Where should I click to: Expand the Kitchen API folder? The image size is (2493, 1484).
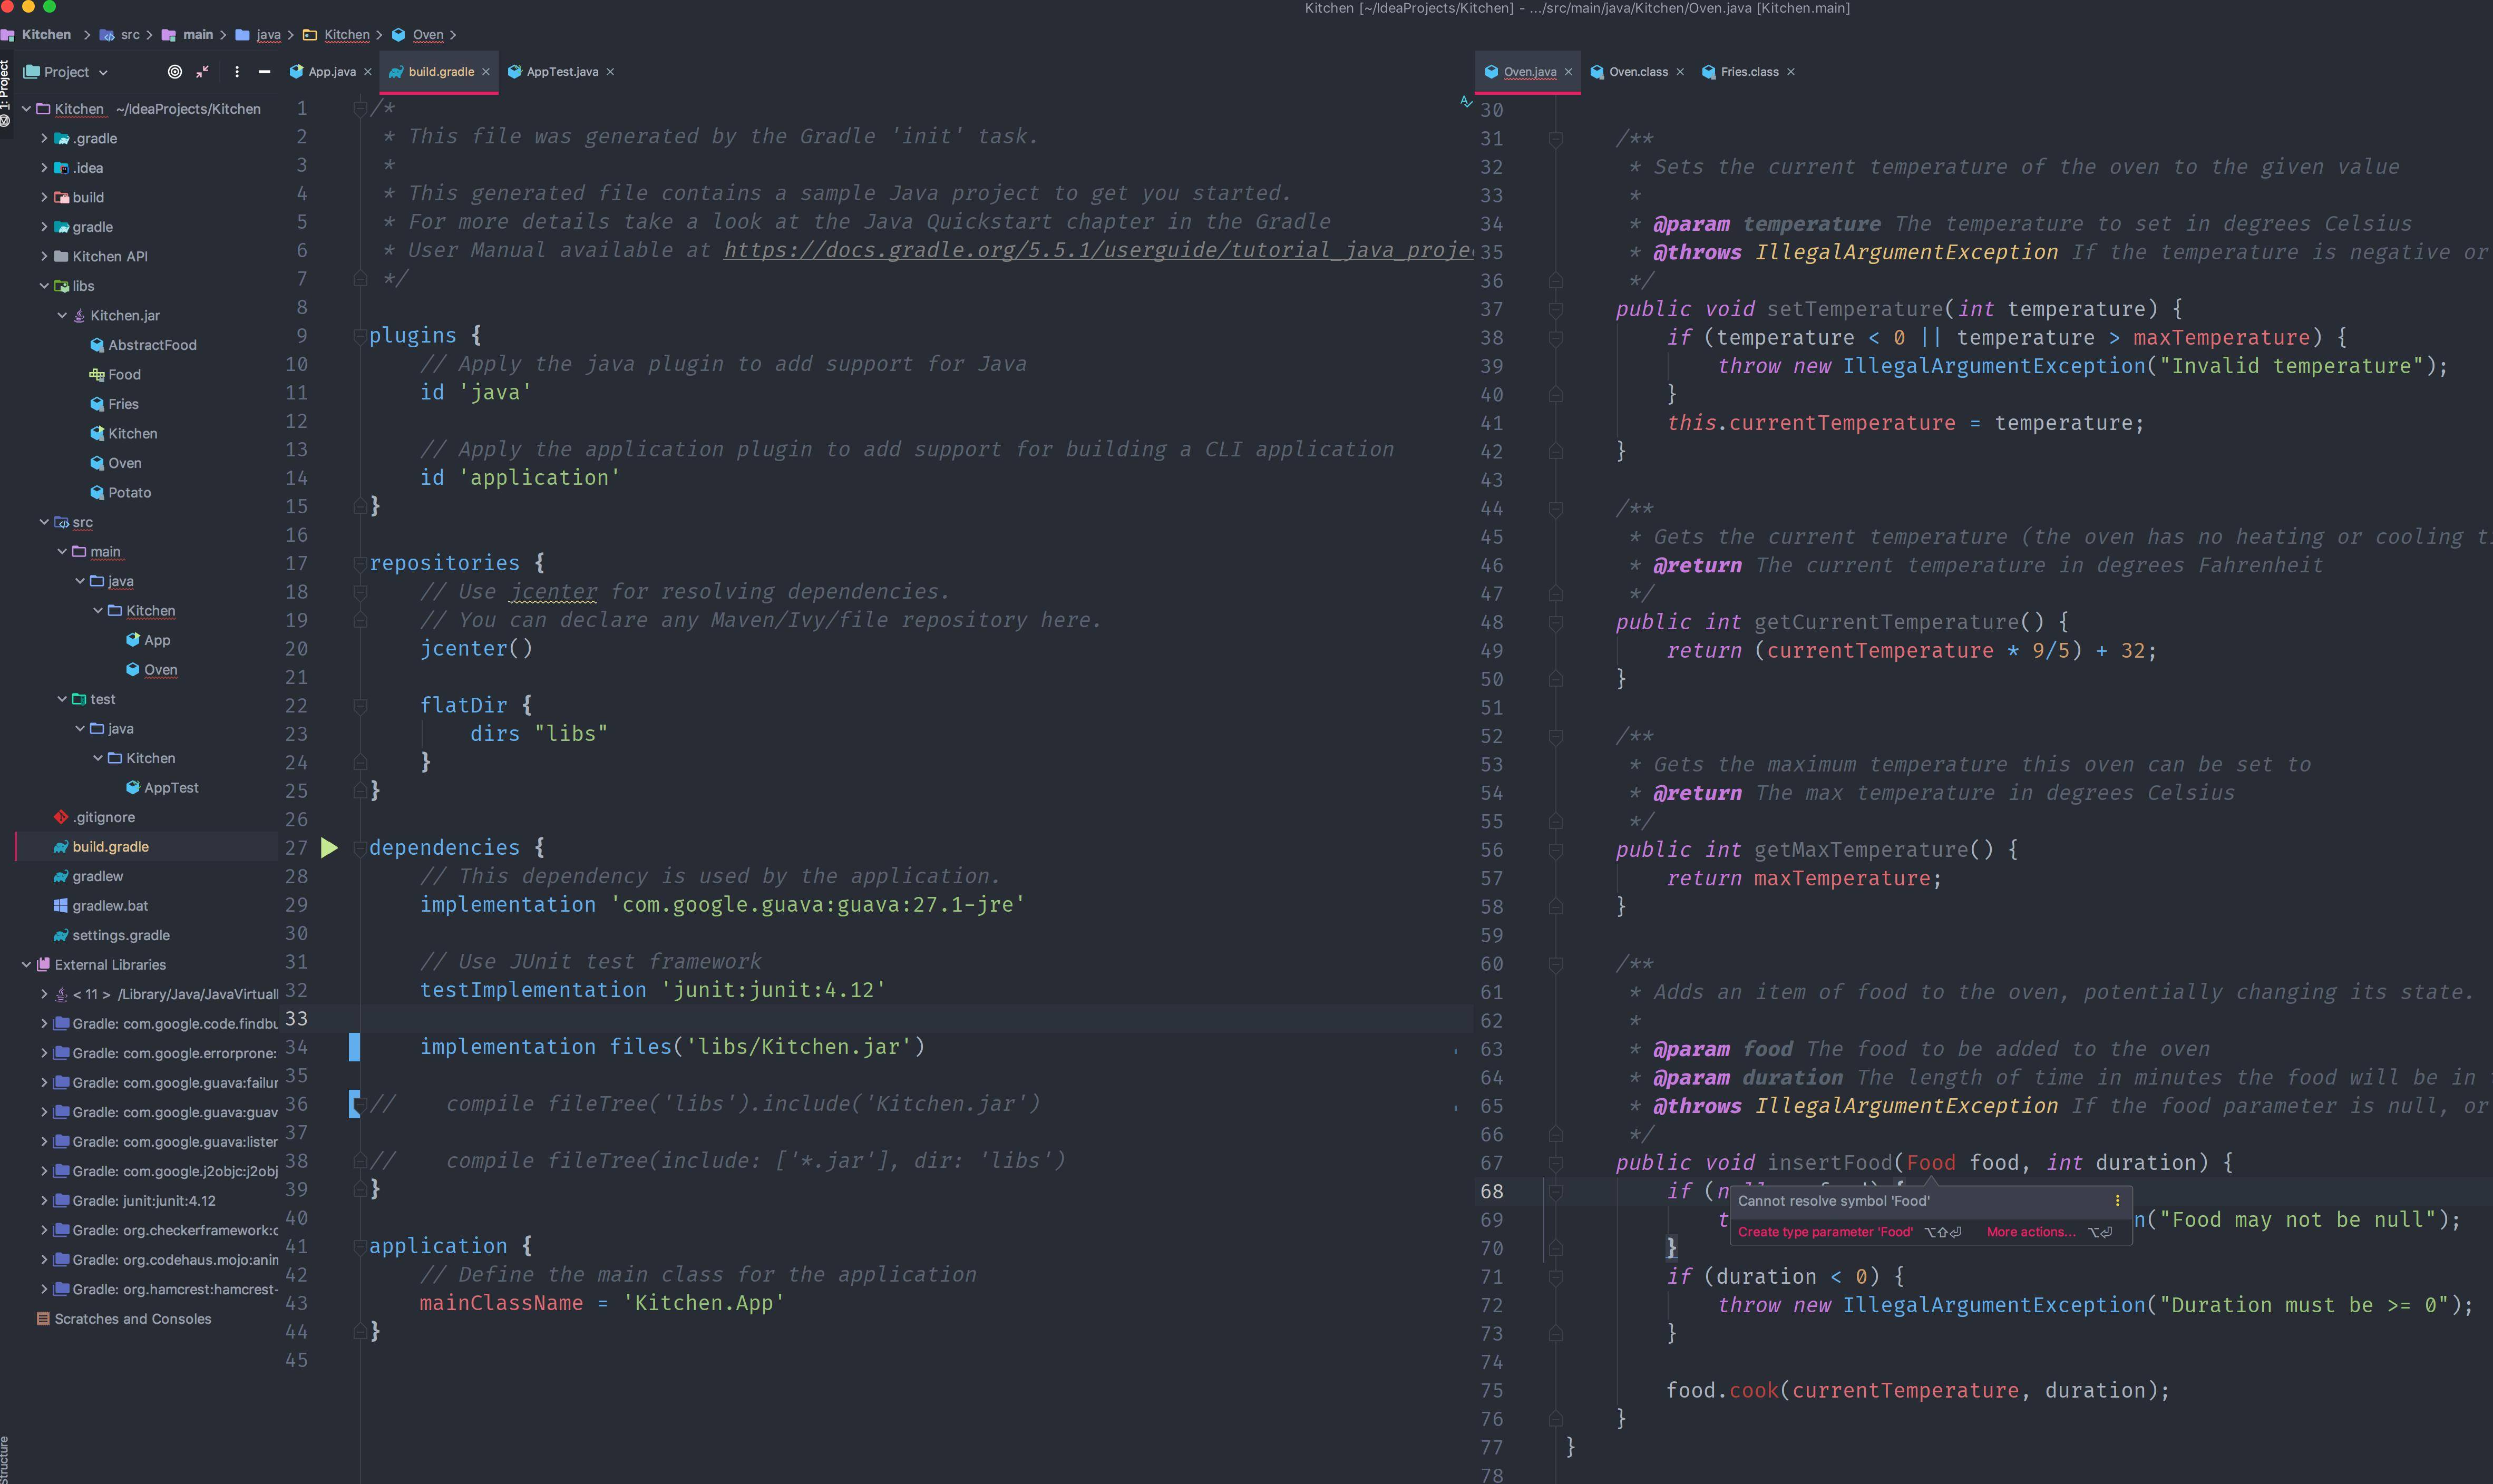point(44,256)
